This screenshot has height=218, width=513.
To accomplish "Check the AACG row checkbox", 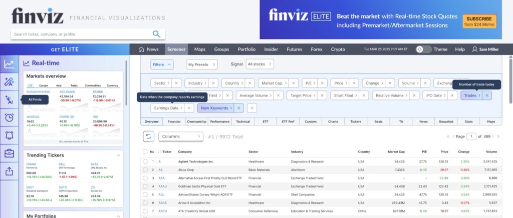I will tap(145, 211).
